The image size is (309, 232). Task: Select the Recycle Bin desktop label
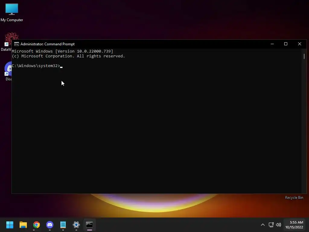pyautogui.click(x=294, y=198)
